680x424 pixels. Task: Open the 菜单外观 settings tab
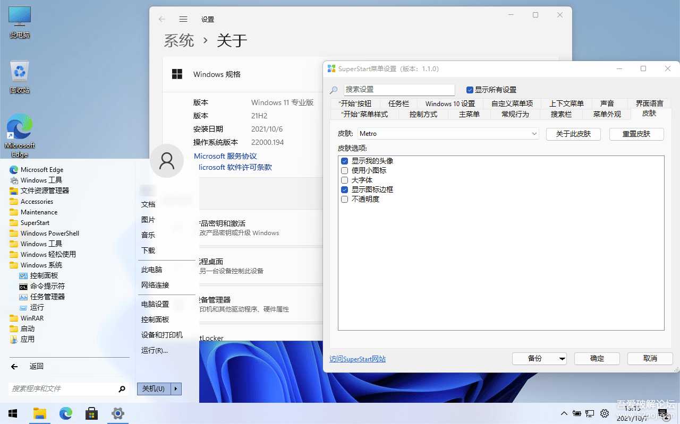point(606,114)
